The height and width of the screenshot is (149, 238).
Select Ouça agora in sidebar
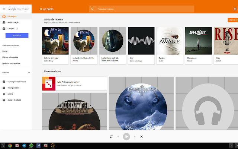pyautogui.click(x=16, y=16)
